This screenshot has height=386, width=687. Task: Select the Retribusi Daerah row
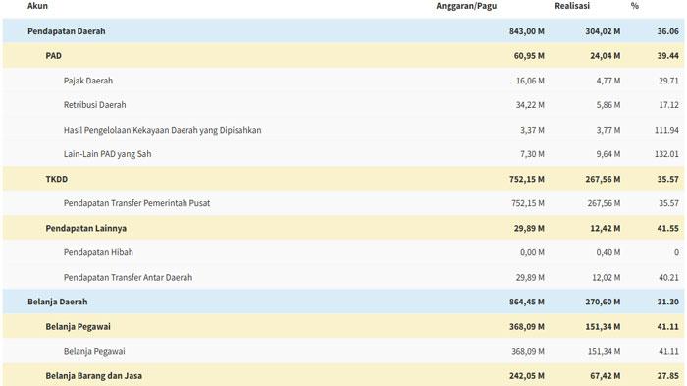[x=343, y=105]
